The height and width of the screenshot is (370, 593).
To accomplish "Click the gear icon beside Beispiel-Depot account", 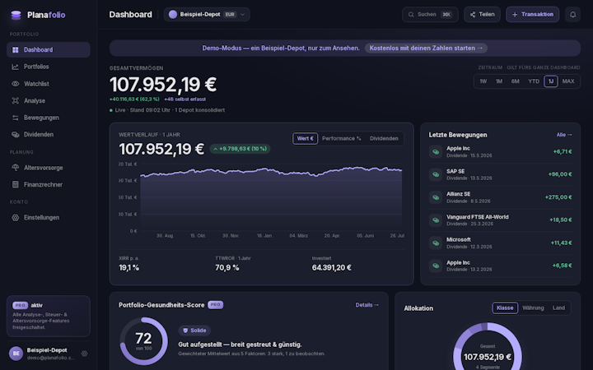I will pyautogui.click(x=84, y=354).
